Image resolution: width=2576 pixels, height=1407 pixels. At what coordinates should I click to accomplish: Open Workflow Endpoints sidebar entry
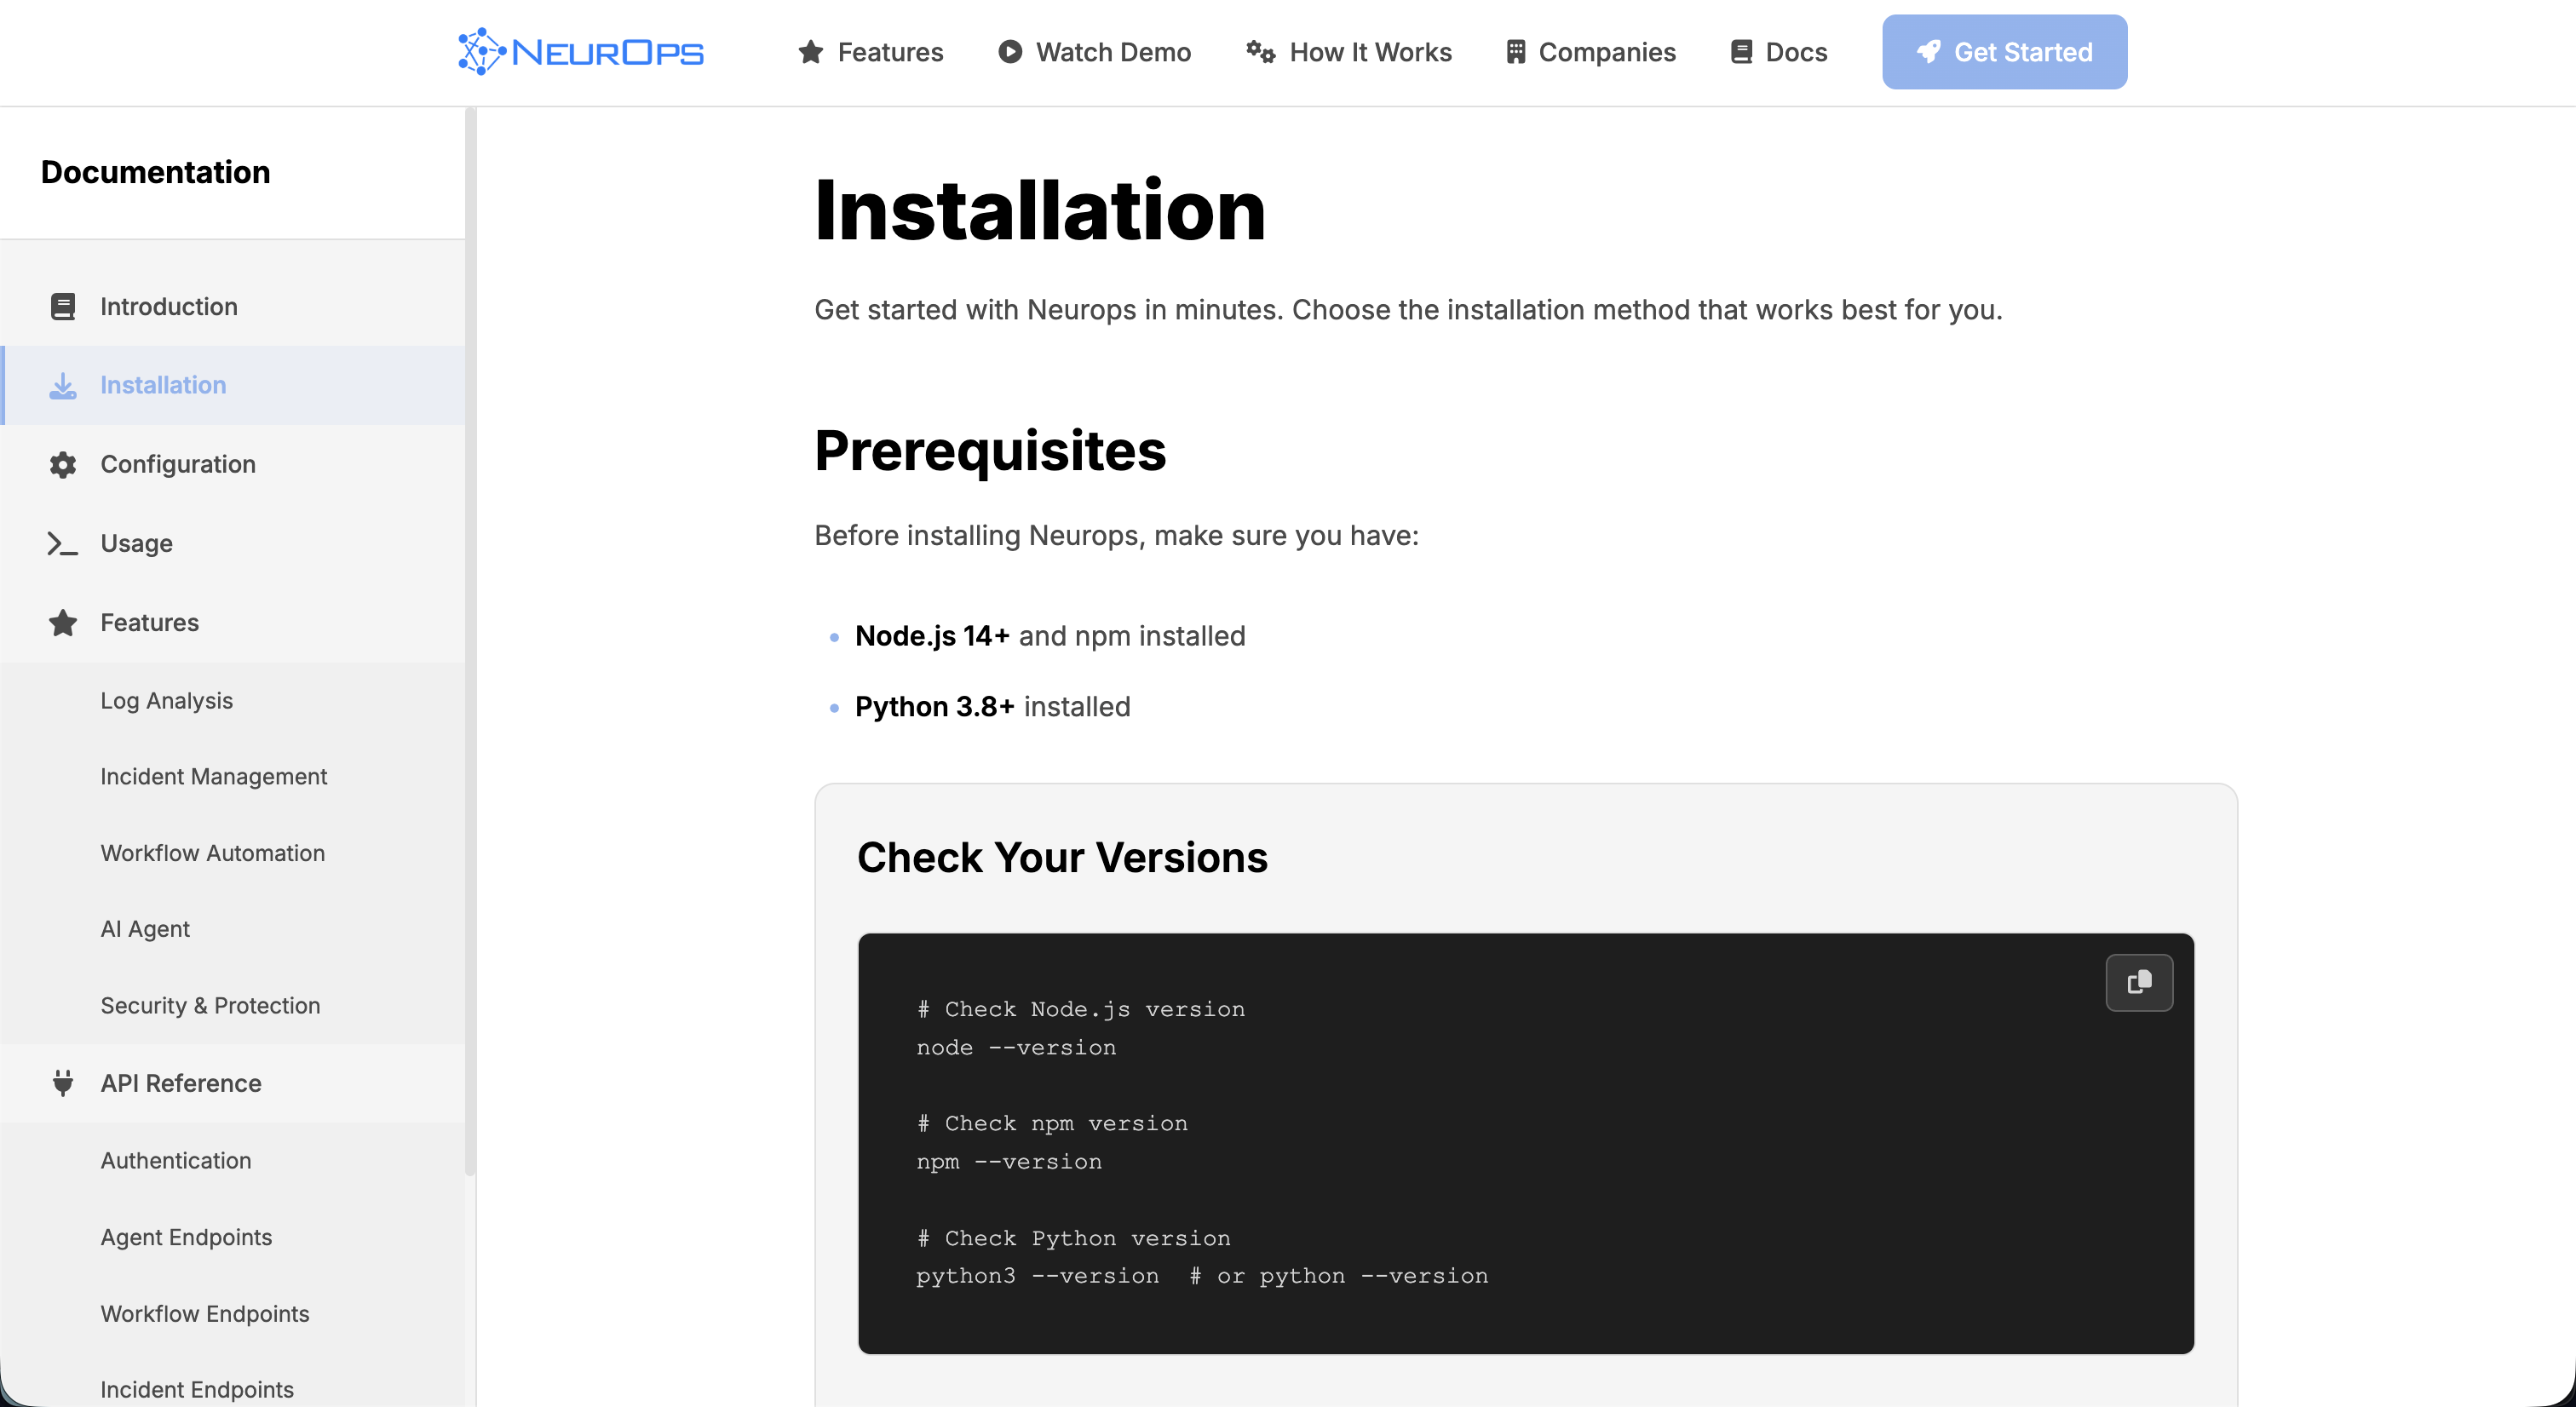204,1314
